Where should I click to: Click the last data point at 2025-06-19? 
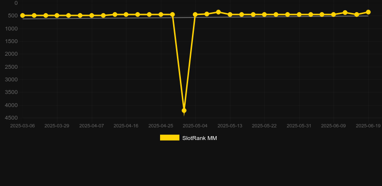coord(368,12)
